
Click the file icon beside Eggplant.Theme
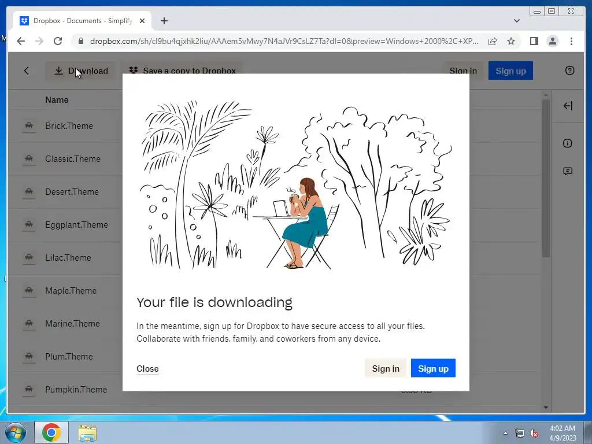pyautogui.click(x=29, y=225)
